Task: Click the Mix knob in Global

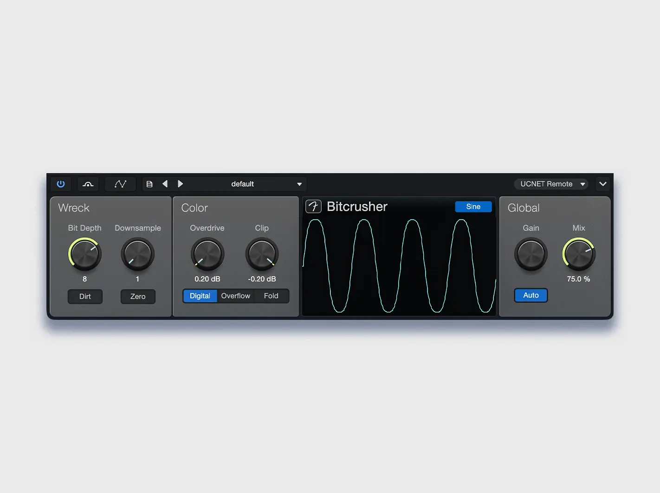Action: click(579, 254)
